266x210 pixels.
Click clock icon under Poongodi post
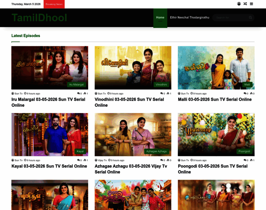pos(191,160)
